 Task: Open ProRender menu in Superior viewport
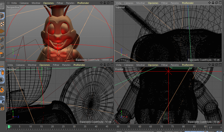click(188, 3)
